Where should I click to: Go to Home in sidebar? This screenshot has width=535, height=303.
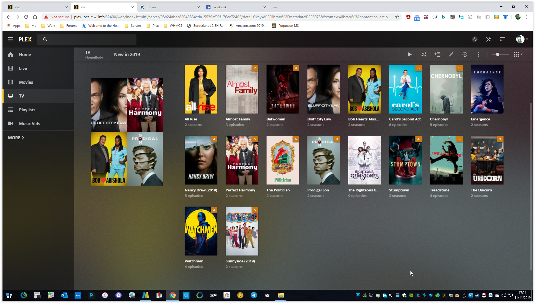click(x=38, y=54)
